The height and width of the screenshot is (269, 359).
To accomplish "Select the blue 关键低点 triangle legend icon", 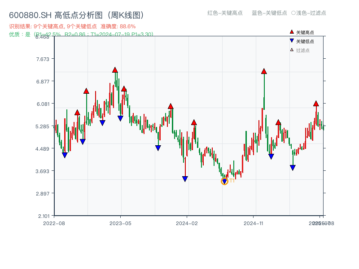I will click(x=292, y=39).
